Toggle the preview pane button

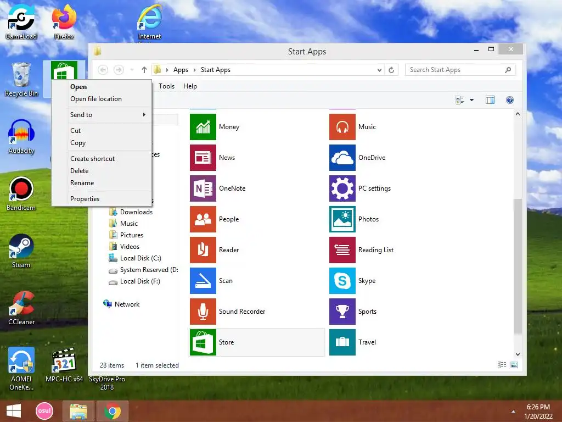point(490,100)
